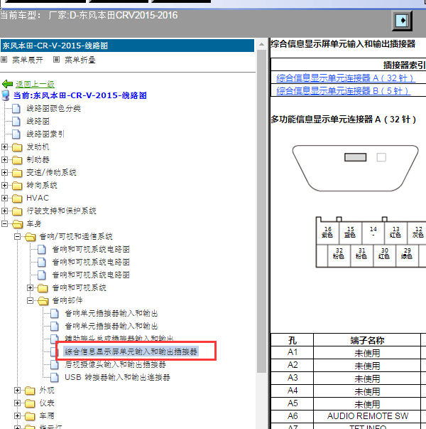The width and height of the screenshot is (426, 429).
Task: Click the 后视摄像头输入和输出插接器 document icon
Action: click(x=55, y=364)
